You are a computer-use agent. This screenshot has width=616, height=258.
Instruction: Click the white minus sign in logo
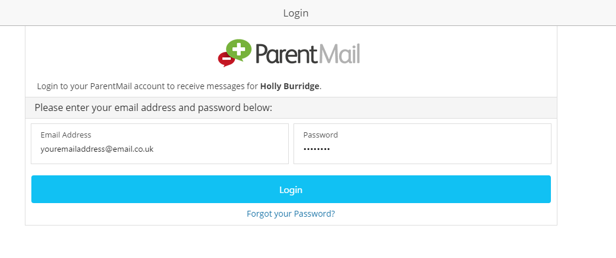225,58
